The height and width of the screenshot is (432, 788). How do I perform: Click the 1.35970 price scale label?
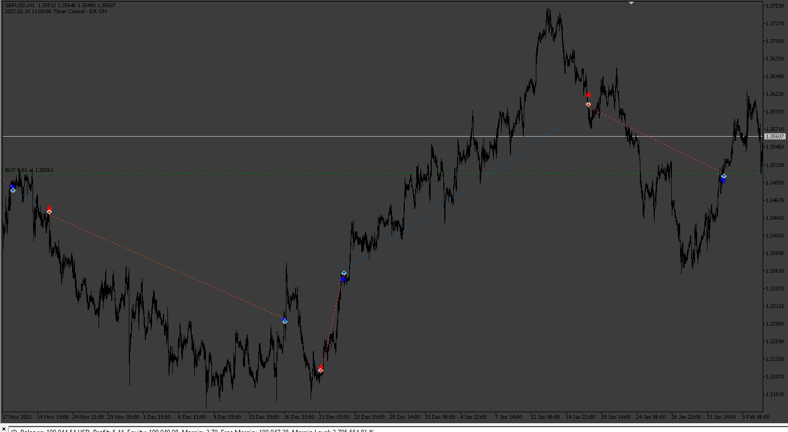tap(774, 111)
